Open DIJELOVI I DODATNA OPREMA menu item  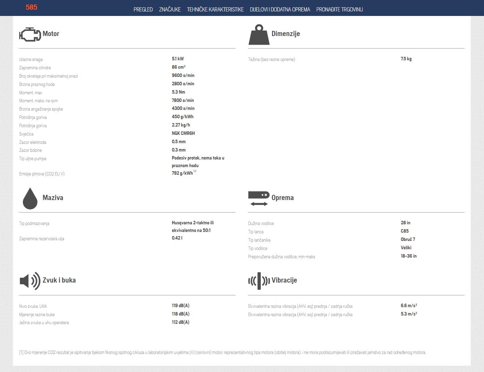point(280,9)
